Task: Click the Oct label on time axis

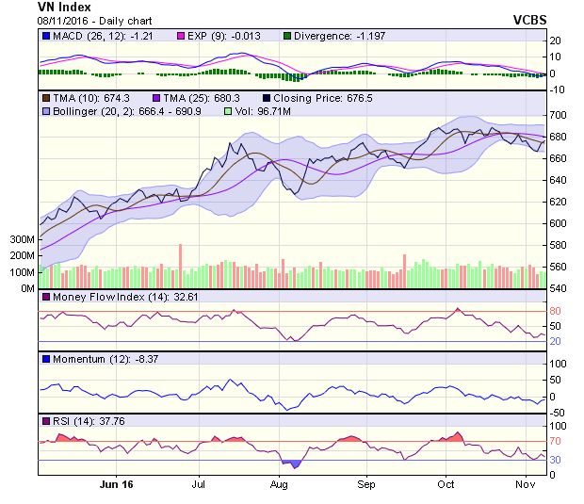Action: pos(446,484)
